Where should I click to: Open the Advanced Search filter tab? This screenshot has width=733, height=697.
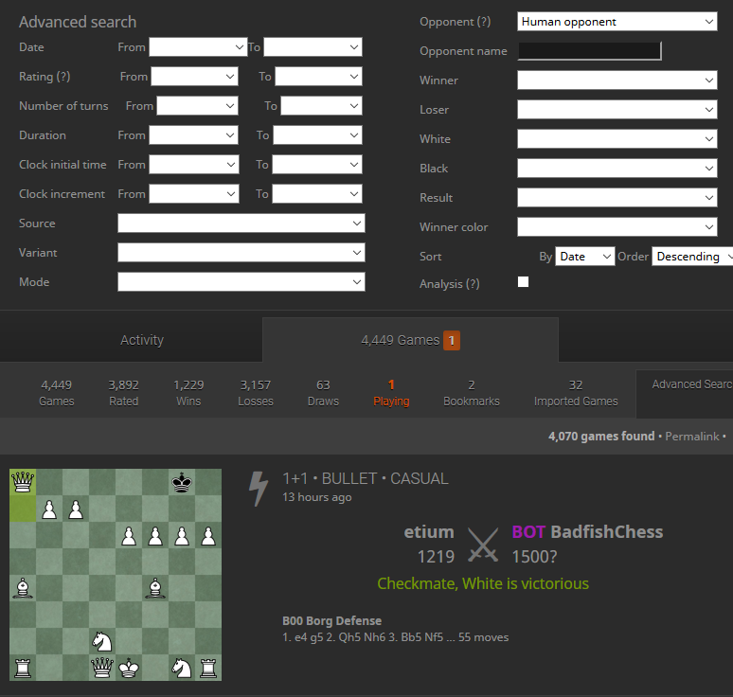[685, 394]
